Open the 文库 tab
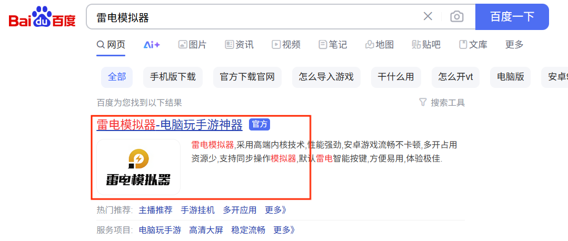568x241 pixels. pyautogui.click(x=473, y=45)
